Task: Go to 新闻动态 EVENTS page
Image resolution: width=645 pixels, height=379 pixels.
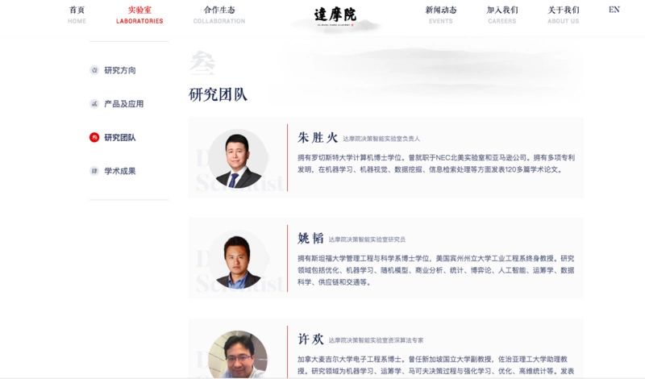Action: (x=440, y=15)
